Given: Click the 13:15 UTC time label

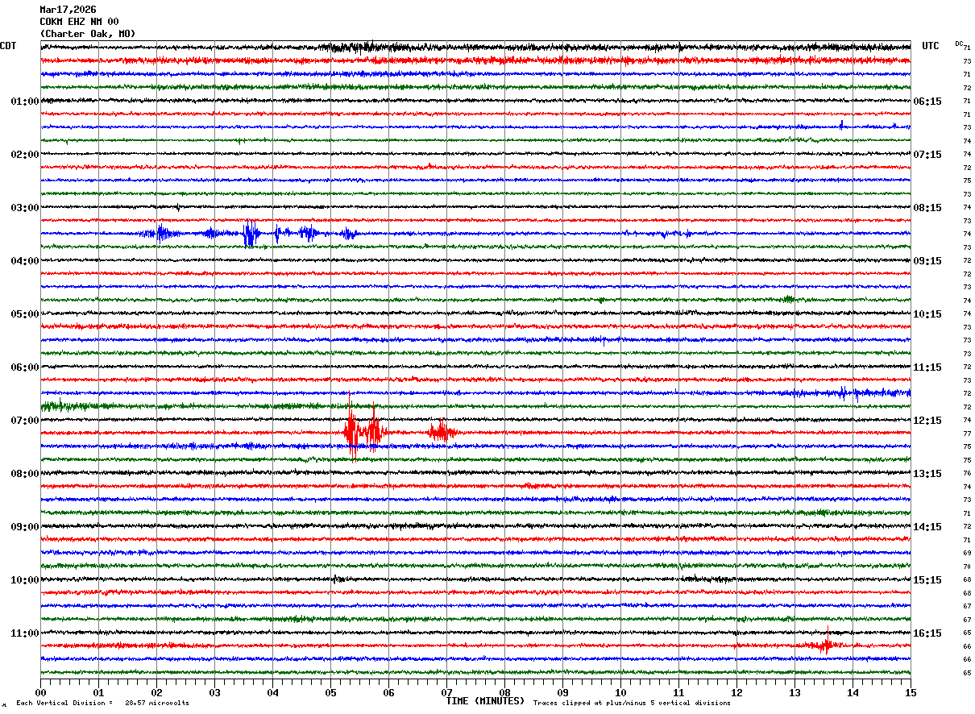Looking at the screenshot, I should click(x=928, y=474).
